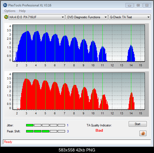This screenshot has width=154, height=153.
Task: Click the Peak Shift value 3
Action: click(x=68, y=131)
